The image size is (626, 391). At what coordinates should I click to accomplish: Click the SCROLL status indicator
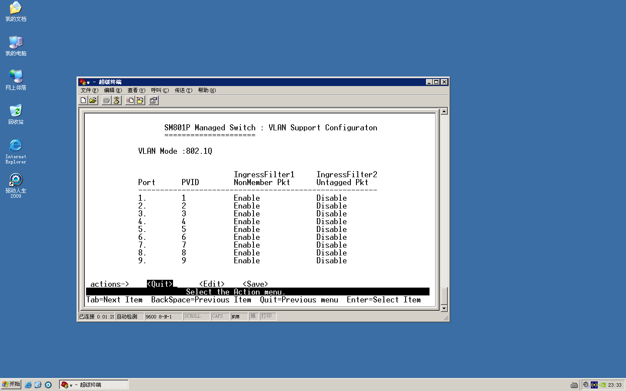196,316
